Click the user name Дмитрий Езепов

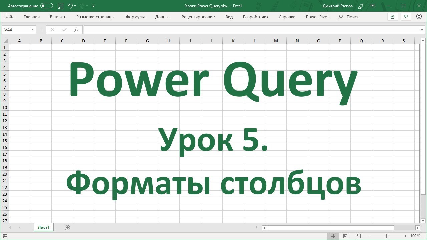tap(338, 6)
